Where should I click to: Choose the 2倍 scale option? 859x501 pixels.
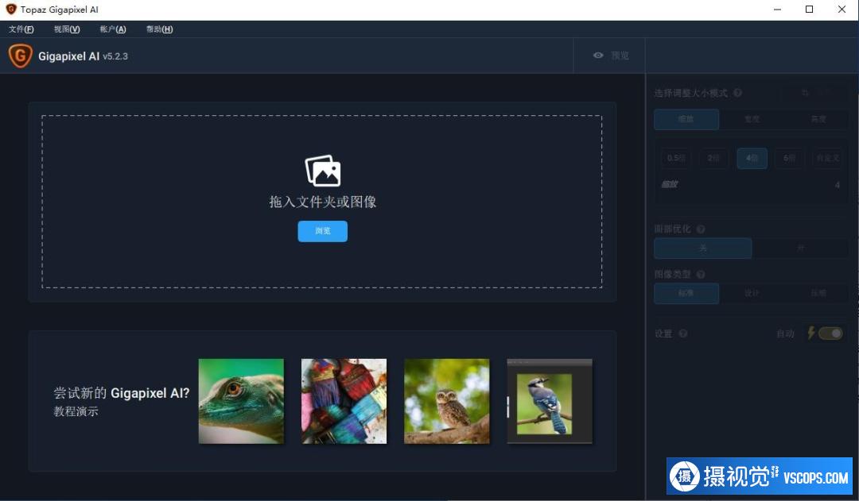713,158
